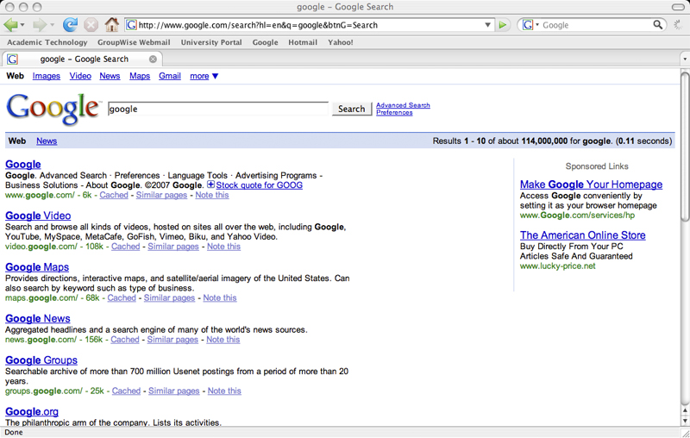Click the green Go arrow beside address bar
690x438 pixels.
point(502,25)
